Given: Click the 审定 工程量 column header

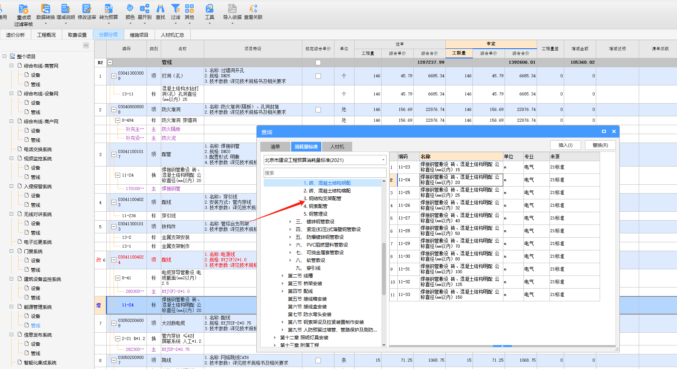Looking at the screenshot, I should pos(459,53).
